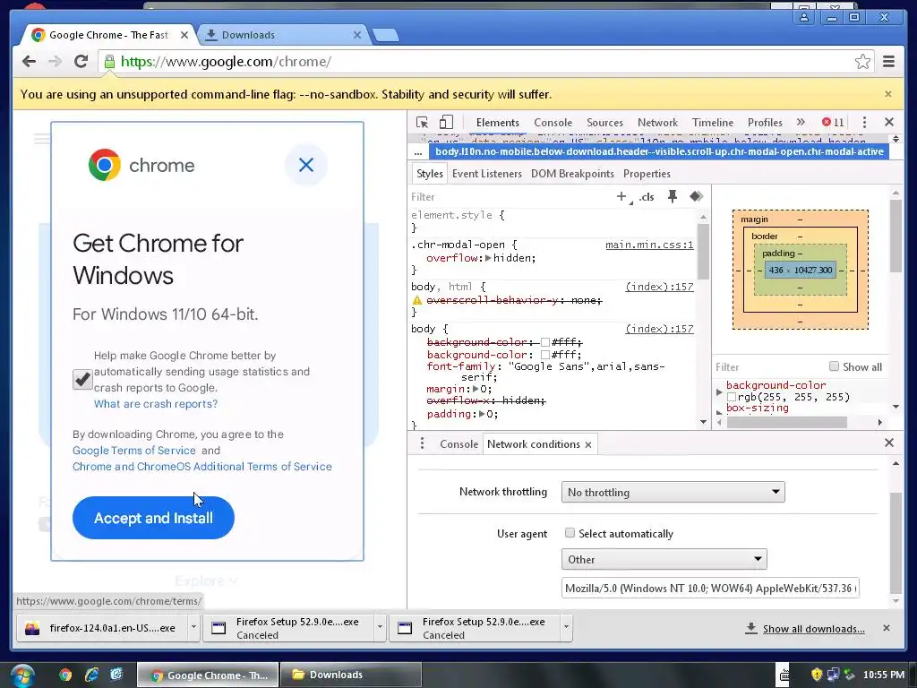Launch Chrome from the taskbar quick launch
This screenshot has width=917, height=688.
[x=65, y=675]
